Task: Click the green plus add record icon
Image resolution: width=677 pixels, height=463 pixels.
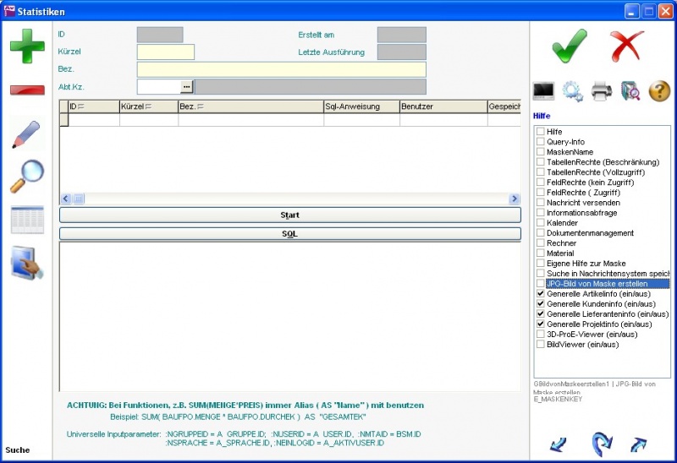Action: 27,46
